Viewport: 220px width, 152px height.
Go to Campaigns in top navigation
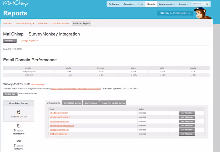click(x=129, y=4)
